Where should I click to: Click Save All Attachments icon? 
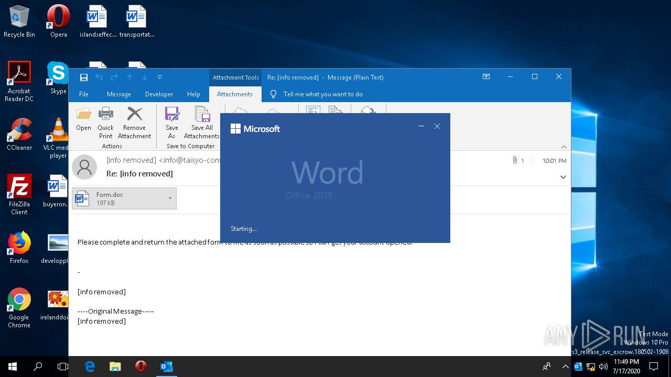(x=202, y=123)
